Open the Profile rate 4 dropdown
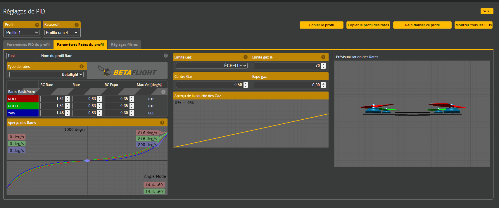 tap(62, 32)
